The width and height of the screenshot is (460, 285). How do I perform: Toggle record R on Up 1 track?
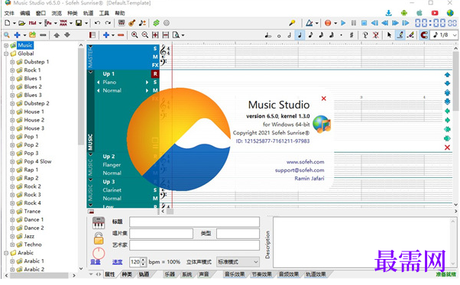(155, 74)
